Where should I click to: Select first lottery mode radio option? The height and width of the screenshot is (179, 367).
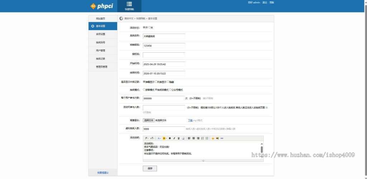pyautogui.click(x=144, y=89)
